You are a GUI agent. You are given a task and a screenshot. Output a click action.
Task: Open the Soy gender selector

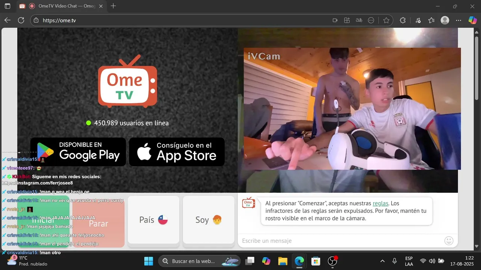pos(209,220)
